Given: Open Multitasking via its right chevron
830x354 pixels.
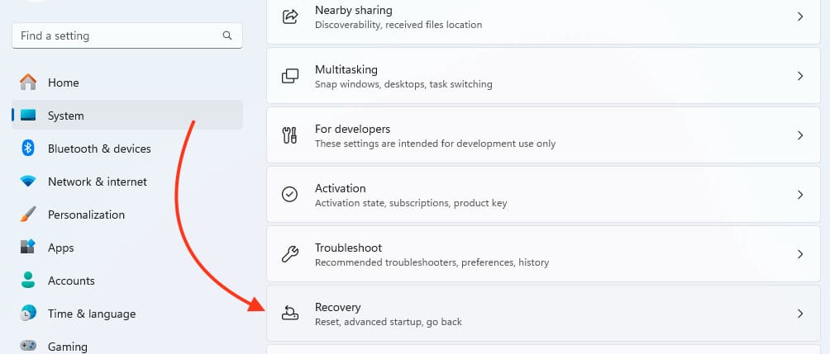Looking at the screenshot, I should click(x=799, y=76).
